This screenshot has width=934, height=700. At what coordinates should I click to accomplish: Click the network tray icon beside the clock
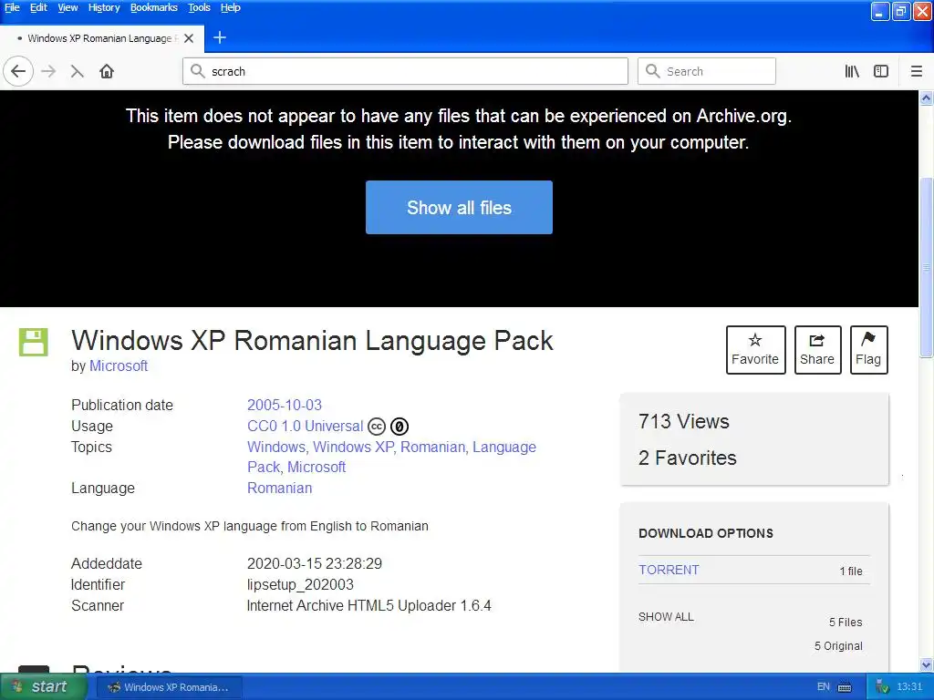point(882,687)
